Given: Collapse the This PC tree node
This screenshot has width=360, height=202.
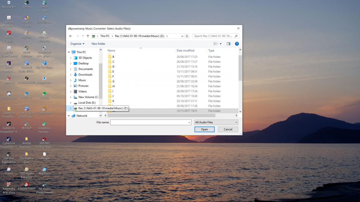Looking at the screenshot, I should [x=69, y=52].
